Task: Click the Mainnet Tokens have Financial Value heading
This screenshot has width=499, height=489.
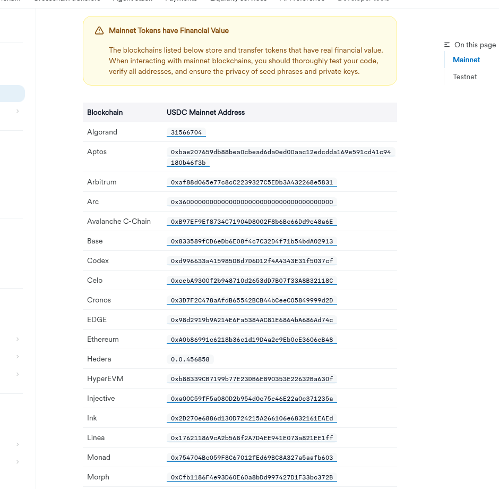Action: point(169,31)
